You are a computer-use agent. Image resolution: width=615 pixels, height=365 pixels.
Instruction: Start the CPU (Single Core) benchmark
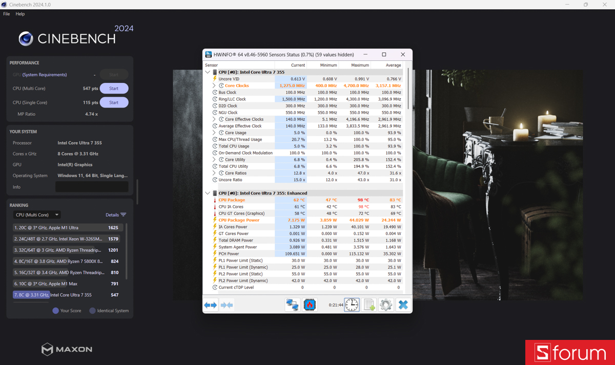[x=114, y=102]
